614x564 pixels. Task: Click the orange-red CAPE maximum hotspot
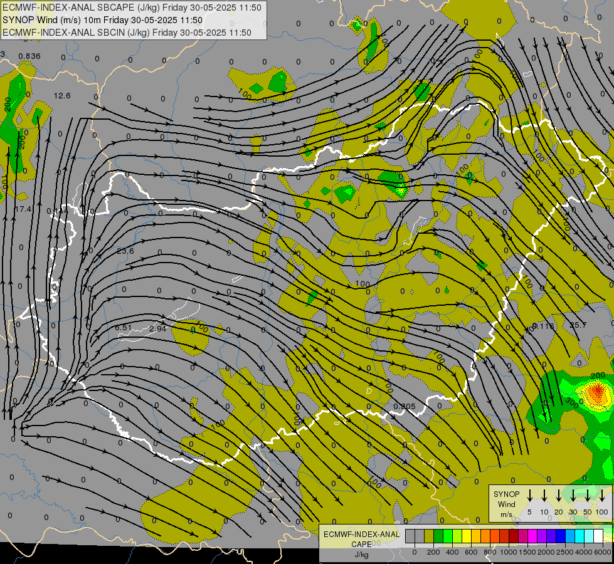(x=598, y=390)
